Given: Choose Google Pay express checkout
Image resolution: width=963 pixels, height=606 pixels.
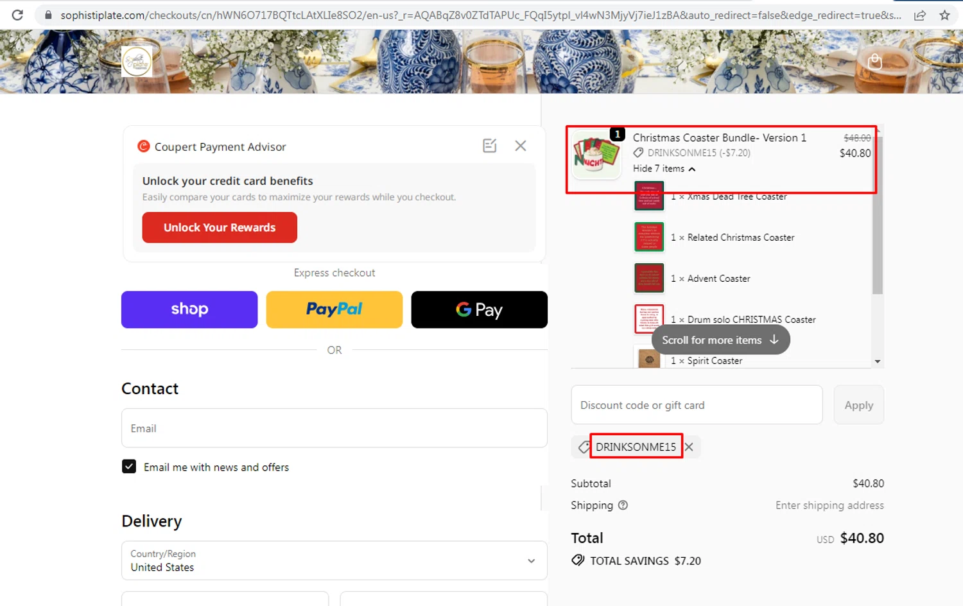Looking at the screenshot, I should click(480, 309).
